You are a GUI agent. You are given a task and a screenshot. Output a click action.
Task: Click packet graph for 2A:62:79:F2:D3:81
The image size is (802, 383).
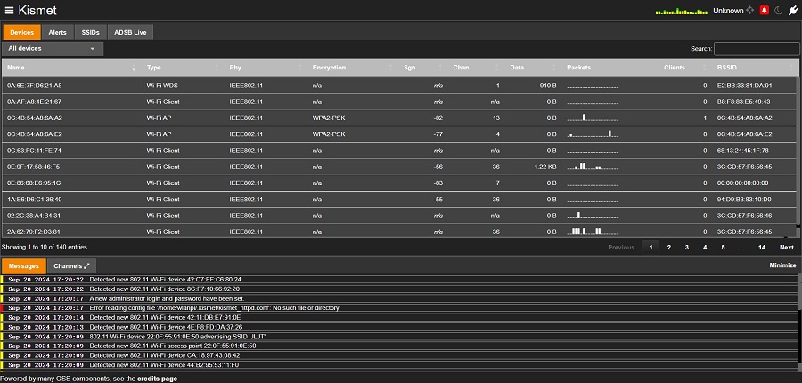pos(593,231)
